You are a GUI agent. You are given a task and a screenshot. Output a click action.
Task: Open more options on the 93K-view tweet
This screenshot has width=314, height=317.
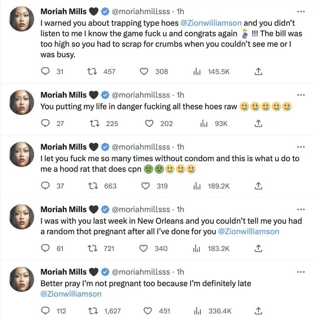click(301, 95)
